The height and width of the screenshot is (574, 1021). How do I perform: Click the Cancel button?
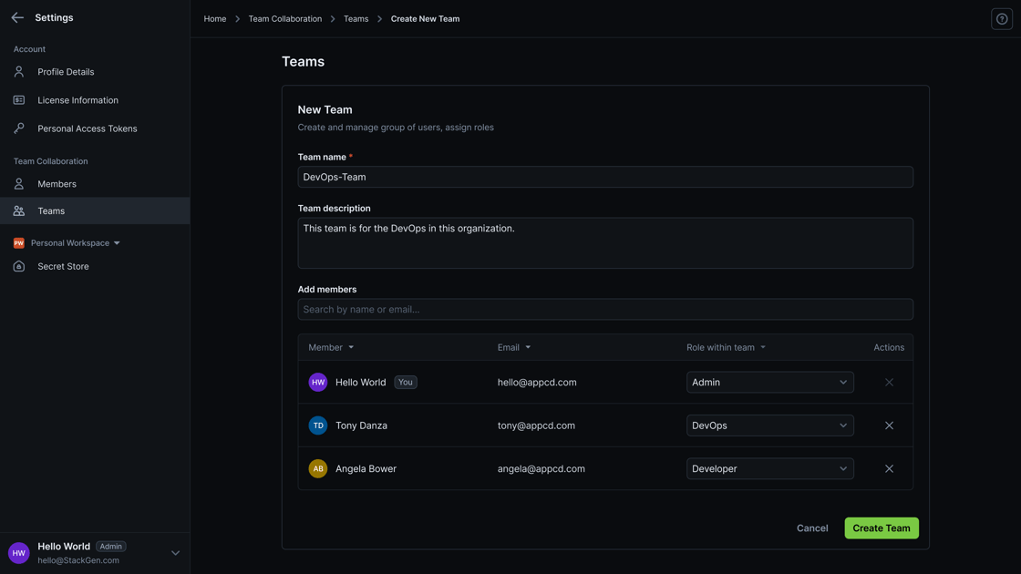(811, 528)
